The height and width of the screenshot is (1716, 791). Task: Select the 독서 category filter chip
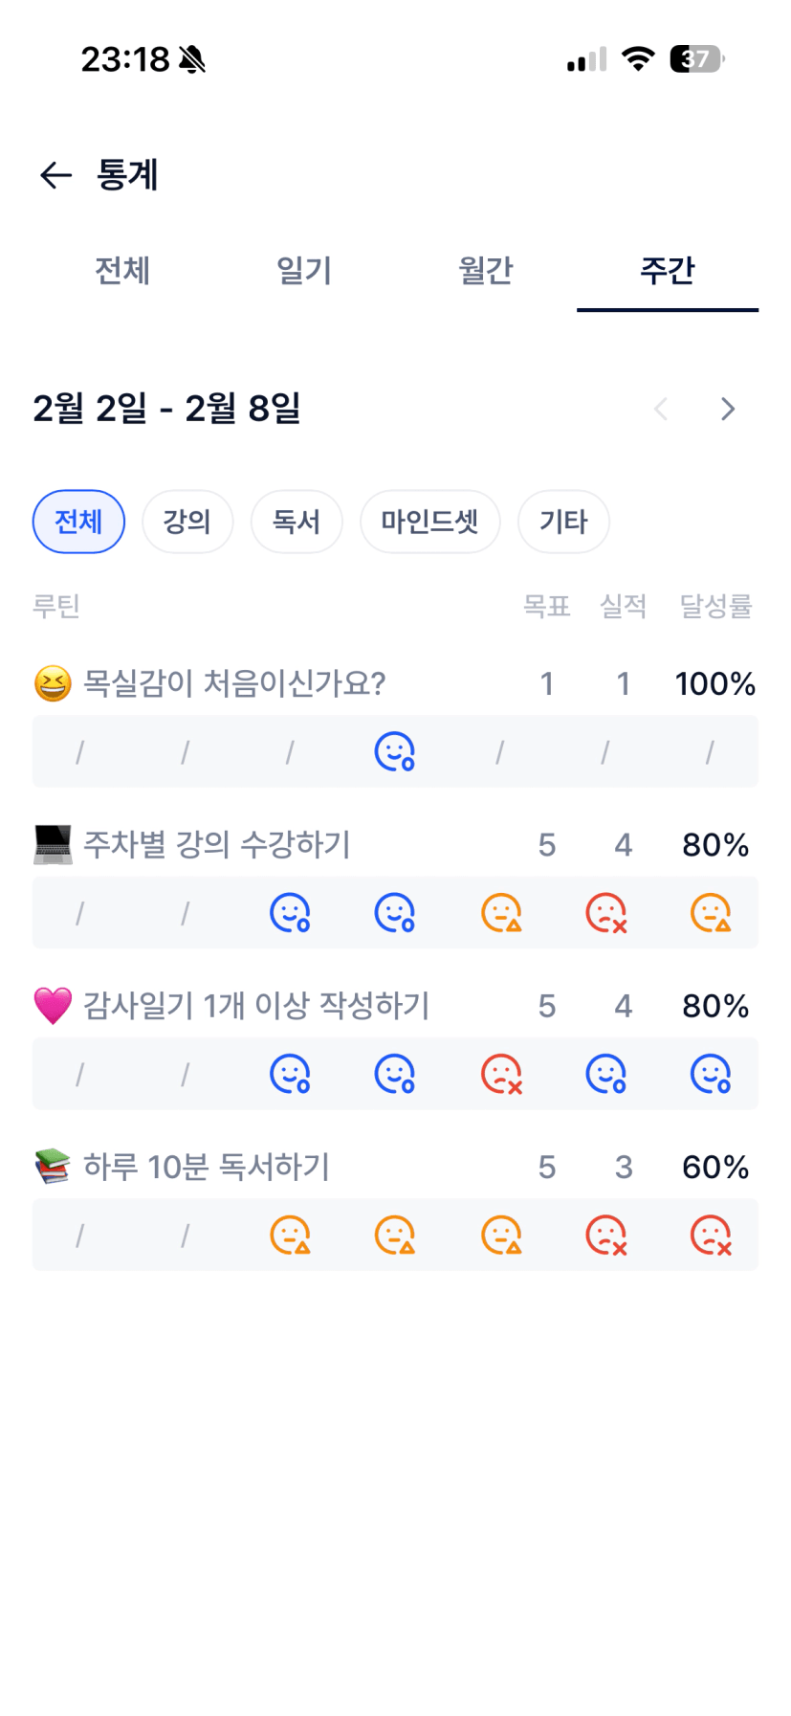click(x=297, y=522)
